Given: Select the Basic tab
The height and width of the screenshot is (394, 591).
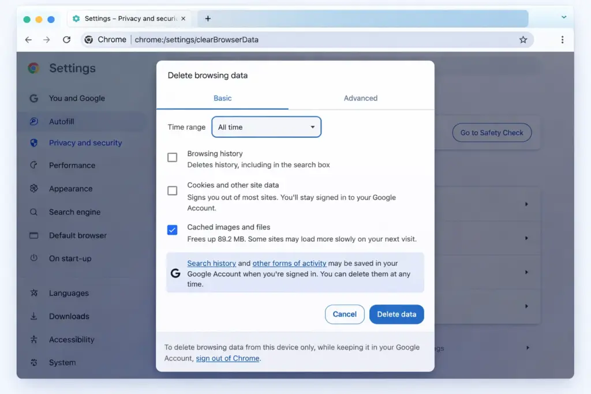Looking at the screenshot, I should coord(222,98).
